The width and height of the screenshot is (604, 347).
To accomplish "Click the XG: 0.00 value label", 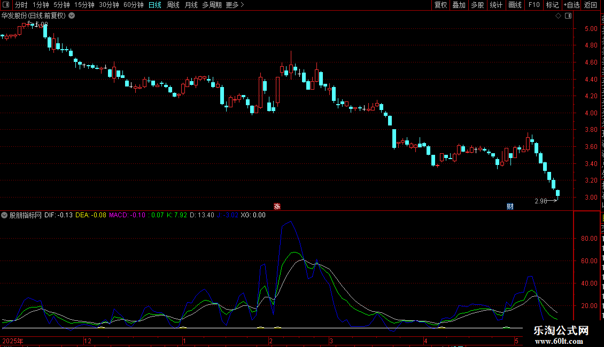I will pyautogui.click(x=253, y=215).
